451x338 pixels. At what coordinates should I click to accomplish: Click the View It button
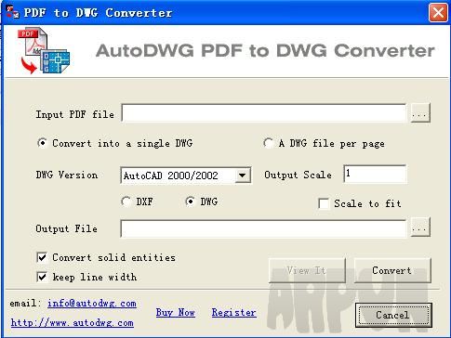(307, 270)
